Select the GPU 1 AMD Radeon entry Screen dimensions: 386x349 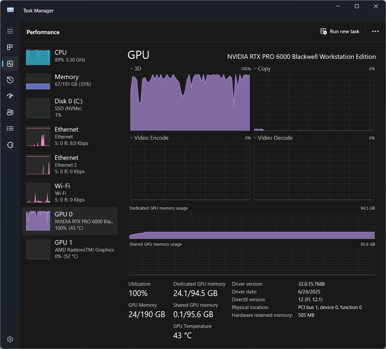click(70, 249)
